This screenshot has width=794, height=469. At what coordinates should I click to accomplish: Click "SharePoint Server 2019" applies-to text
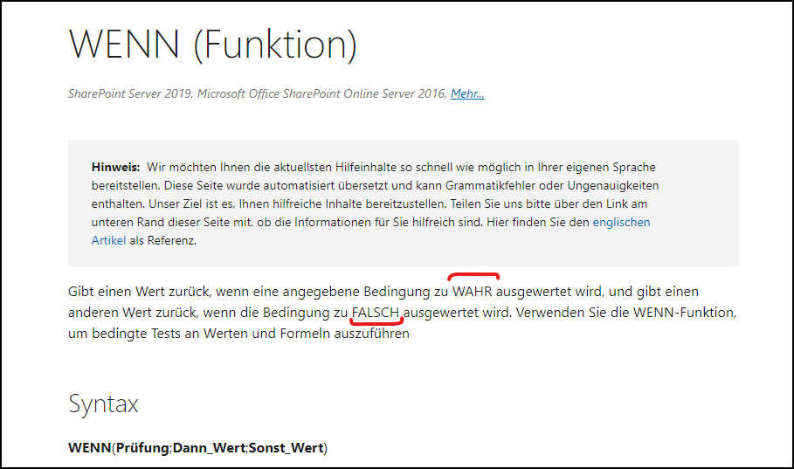tap(129, 93)
